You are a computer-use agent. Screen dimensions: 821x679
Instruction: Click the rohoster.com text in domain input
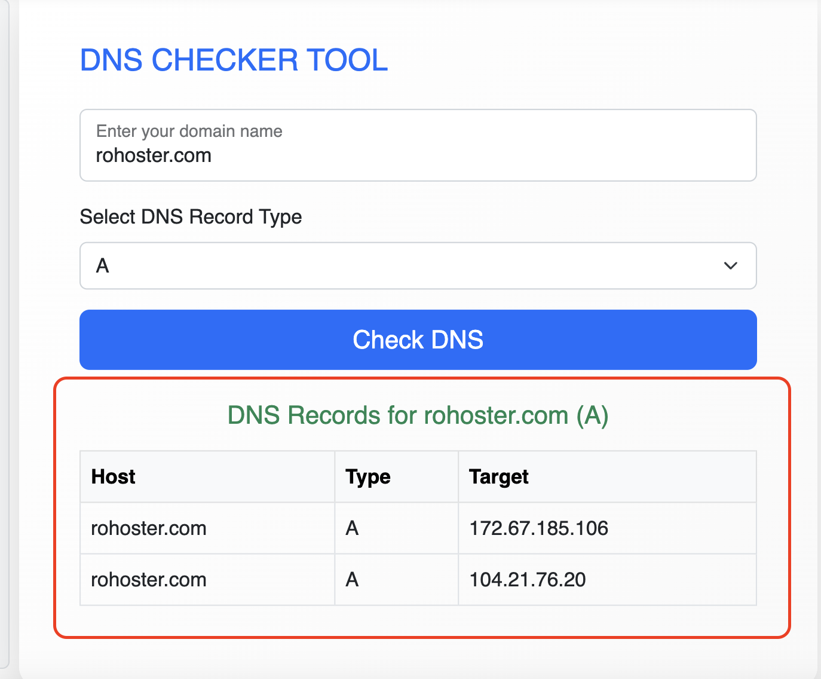coord(154,155)
